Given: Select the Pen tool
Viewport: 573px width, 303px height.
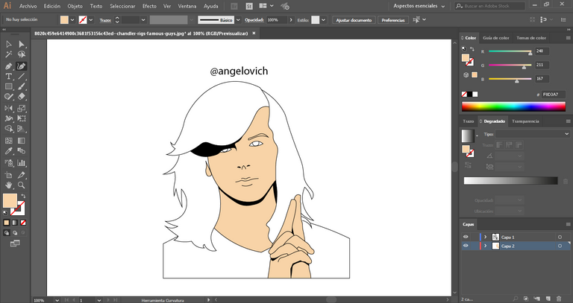Looking at the screenshot, I should click(8, 66).
